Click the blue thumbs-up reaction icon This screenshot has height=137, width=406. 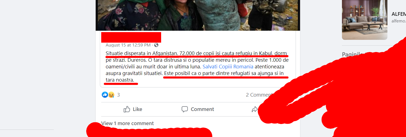point(105,95)
